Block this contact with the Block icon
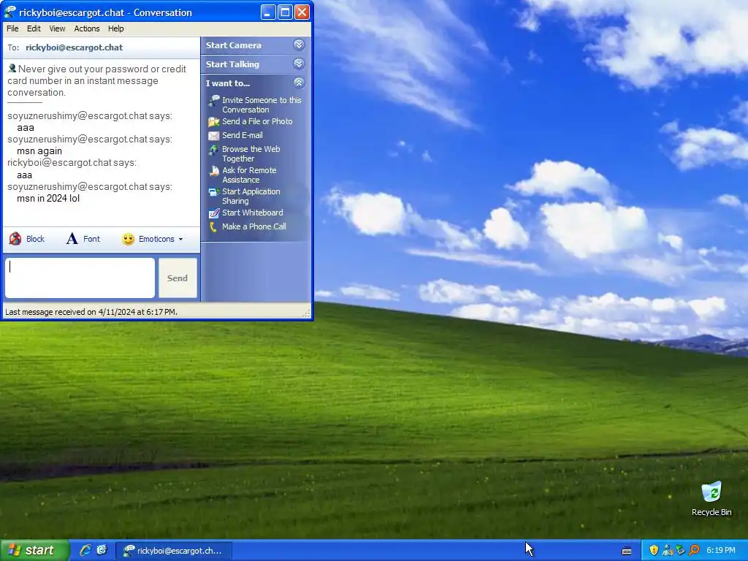This screenshot has width=748, height=561. (15, 239)
